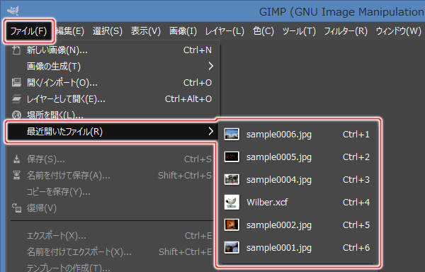Viewport: 425px width, 272px height.
Task: Open the レイヤー(L) menu
Action: [224, 31]
